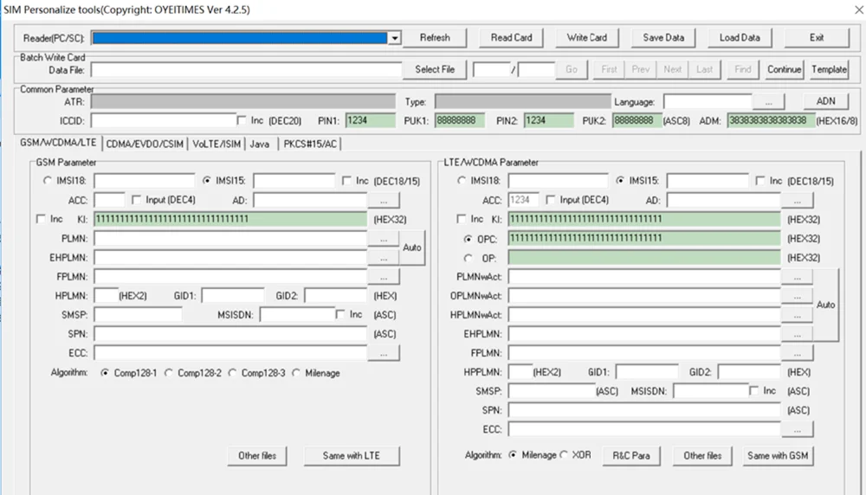
Task: Click the Write Card button
Action: coord(586,37)
